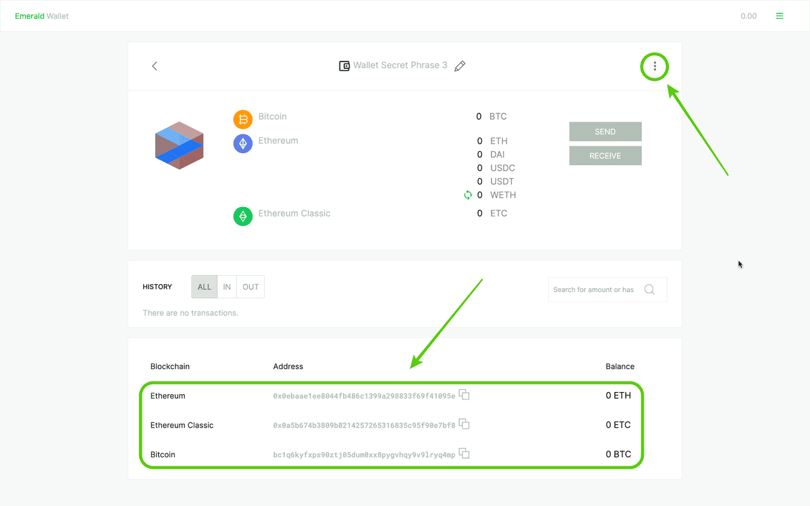The width and height of the screenshot is (810, 506).
Task: Switch history filter to IN
Action: (227, 287)
